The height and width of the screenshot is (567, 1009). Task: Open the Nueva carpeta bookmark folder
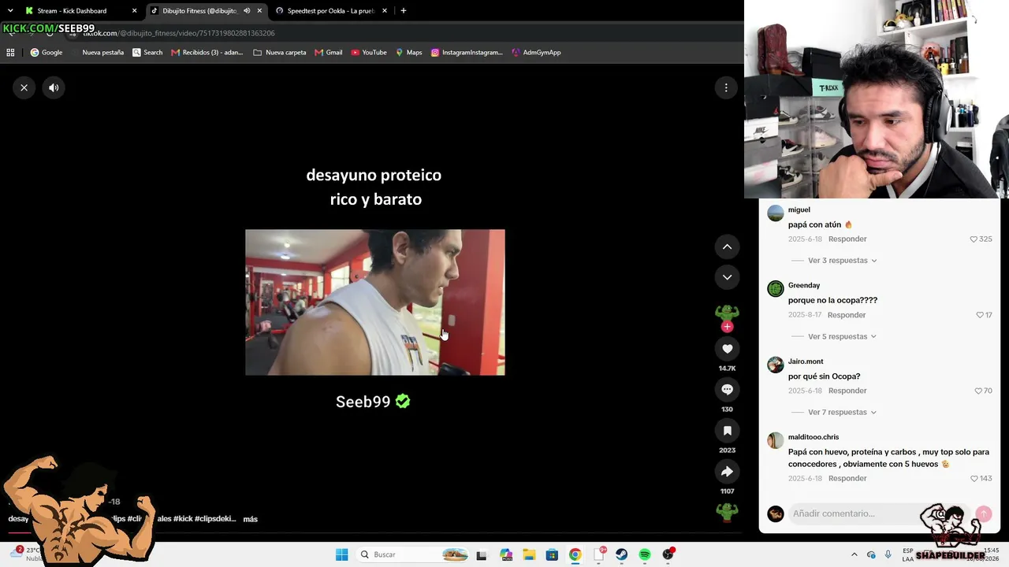point(280,53)
